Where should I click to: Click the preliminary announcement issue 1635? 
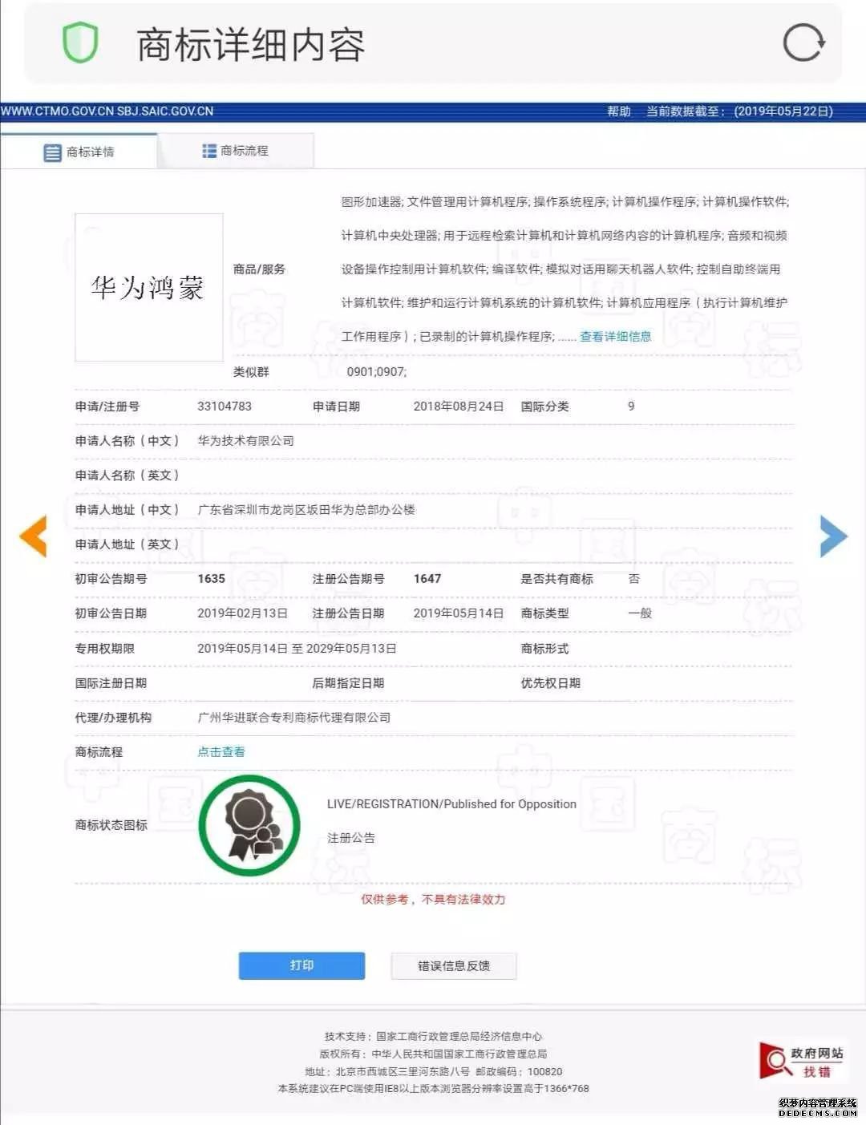[x=211, y=579]
